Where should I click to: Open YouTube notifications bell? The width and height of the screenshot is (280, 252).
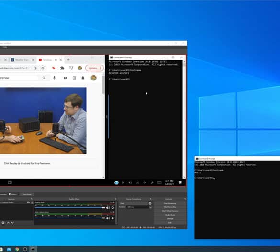(83, 78)
